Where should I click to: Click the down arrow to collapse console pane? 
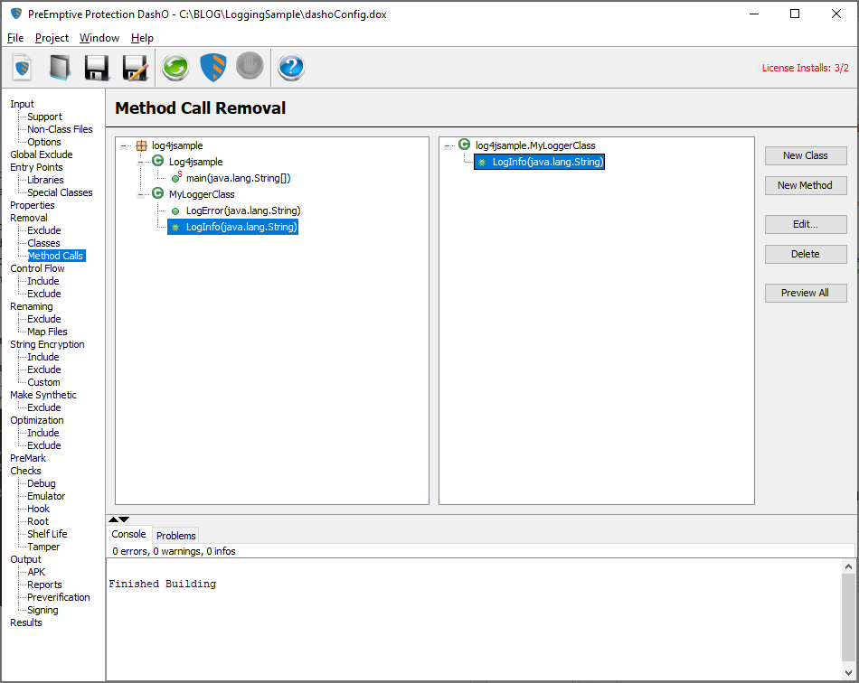point(125,519)
